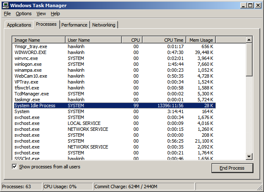Open the Options menu
Viewport: 264px width, 192px height.
24,14
